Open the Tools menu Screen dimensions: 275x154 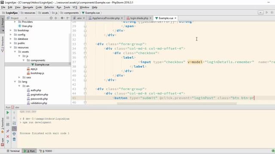[x=67, y=7]
